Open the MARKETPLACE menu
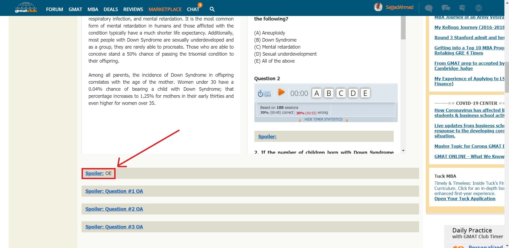This screenshot has height=248, width=509. [165, 9]
